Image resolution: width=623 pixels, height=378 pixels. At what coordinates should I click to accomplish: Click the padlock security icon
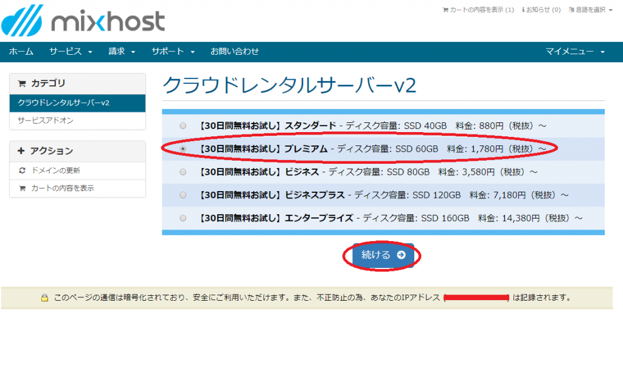click(44, 298)
